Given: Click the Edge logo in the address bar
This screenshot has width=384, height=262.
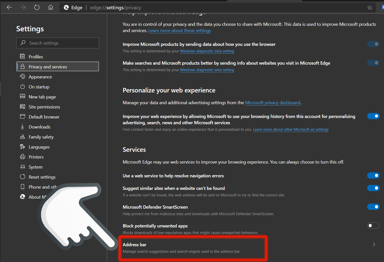Looking at the screenshot, I should (x=66, y=8).
